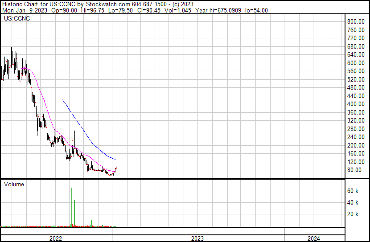370x242 pixels.
Task: Click the 400.00 price axis label
Action: pyautogui.click(x=356, y=104)
